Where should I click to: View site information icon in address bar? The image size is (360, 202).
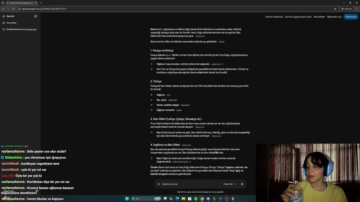(x=19, y=9)
